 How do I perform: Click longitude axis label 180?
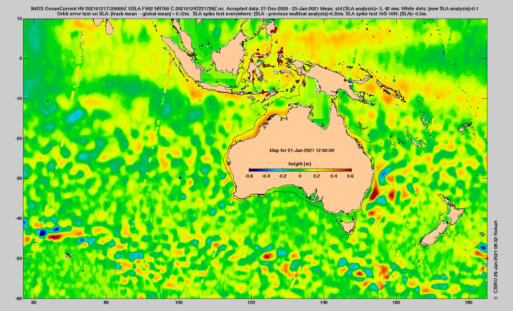468,303
